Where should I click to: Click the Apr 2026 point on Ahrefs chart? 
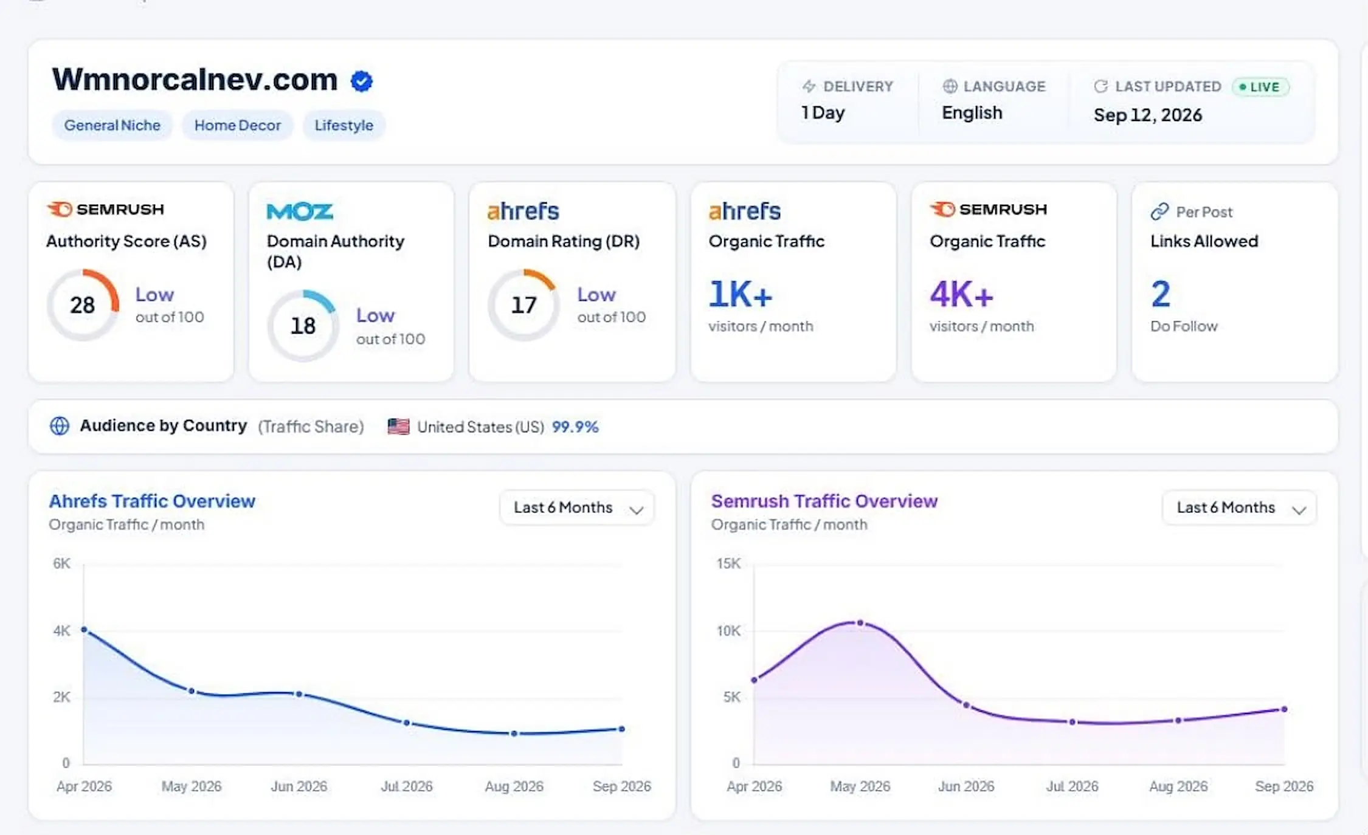pyautogui.click(x=84, y=630)
